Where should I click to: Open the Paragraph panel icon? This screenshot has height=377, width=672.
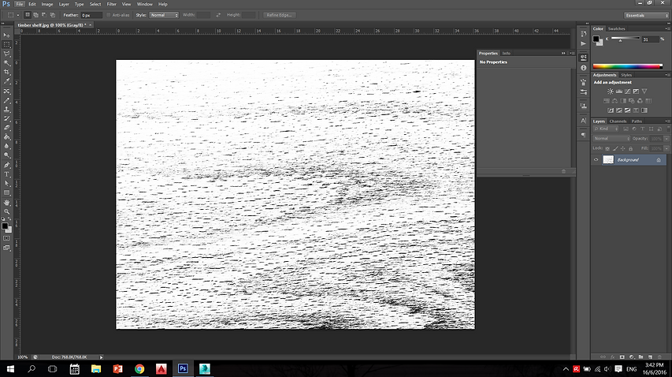coord(583,135)
